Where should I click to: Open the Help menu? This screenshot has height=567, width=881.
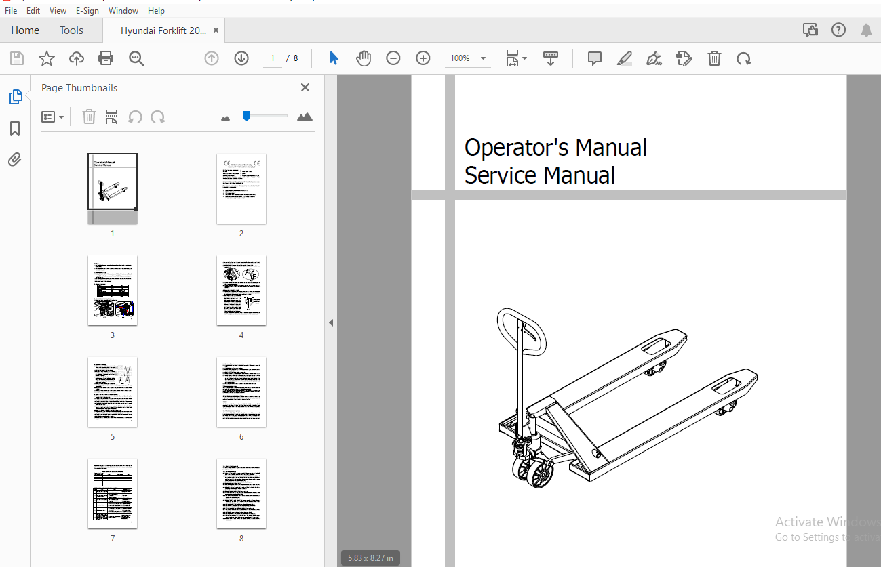pyautogui.click(x=156, y=11)
